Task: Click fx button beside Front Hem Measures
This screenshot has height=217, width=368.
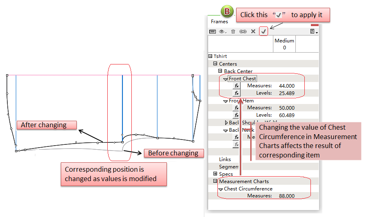Action: click(237, 108)
